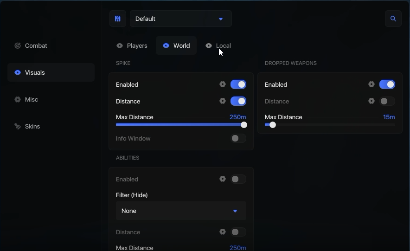Click the Visuals eye icon in sidebar
Viewport: 410px width, 251px height.
(18, 72)
